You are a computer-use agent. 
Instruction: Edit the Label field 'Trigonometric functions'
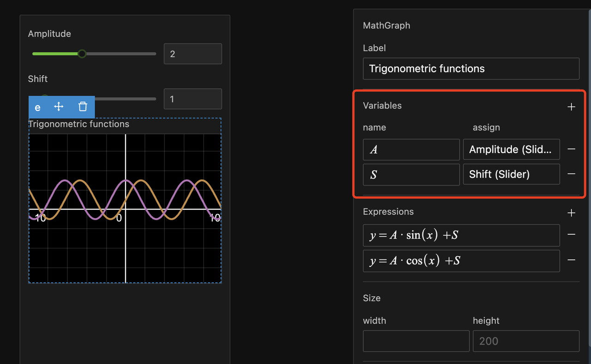tap(471, 69)
